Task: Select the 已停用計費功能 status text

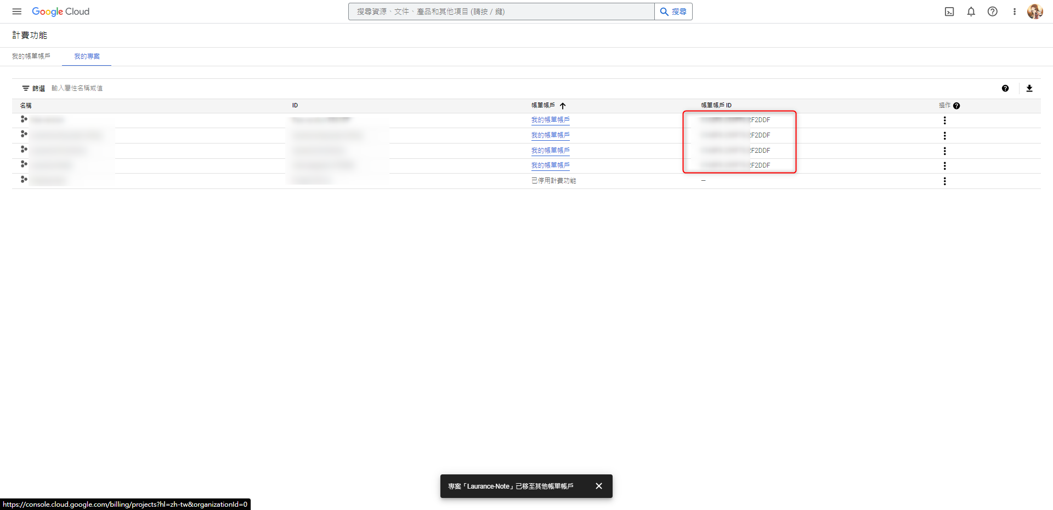Action: click(553, 181)
